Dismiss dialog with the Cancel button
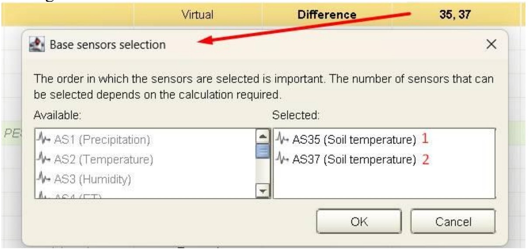This screenshot has height=249, width=529. (452, 222)
